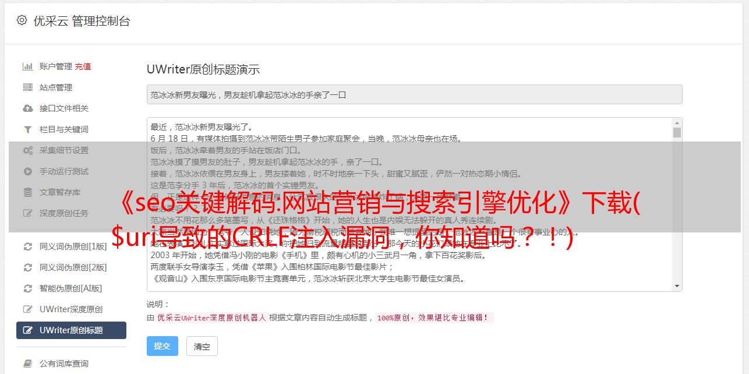This screenshot has height=374, width=749.
Task: Click the 手动运行测试 play icon
Action: click(27, 171)
